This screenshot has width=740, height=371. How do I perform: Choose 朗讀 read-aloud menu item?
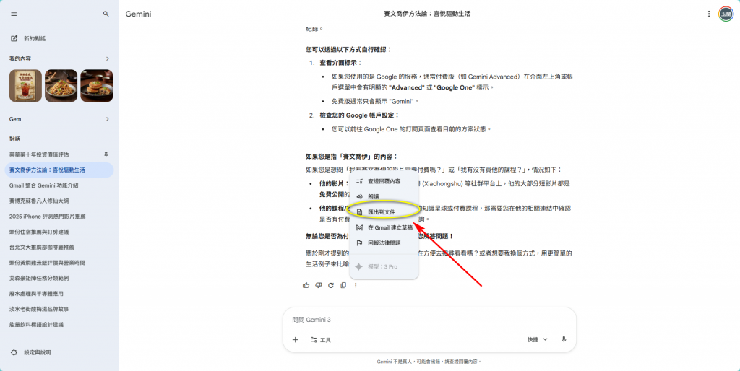[x=384, y=196]
